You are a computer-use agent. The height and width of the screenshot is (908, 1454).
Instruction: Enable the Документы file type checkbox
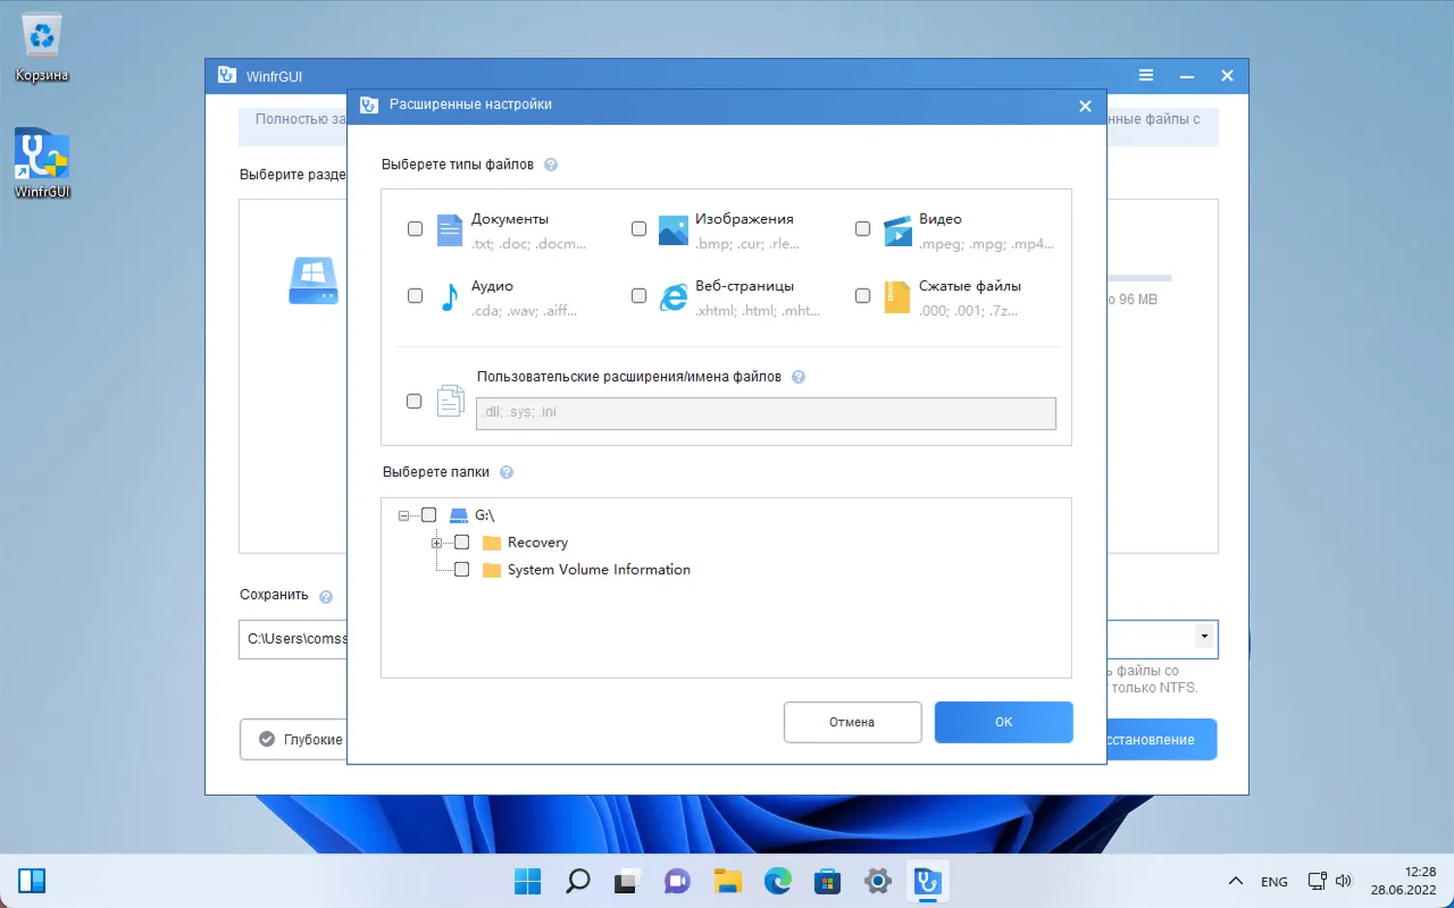tap(415, 229)
